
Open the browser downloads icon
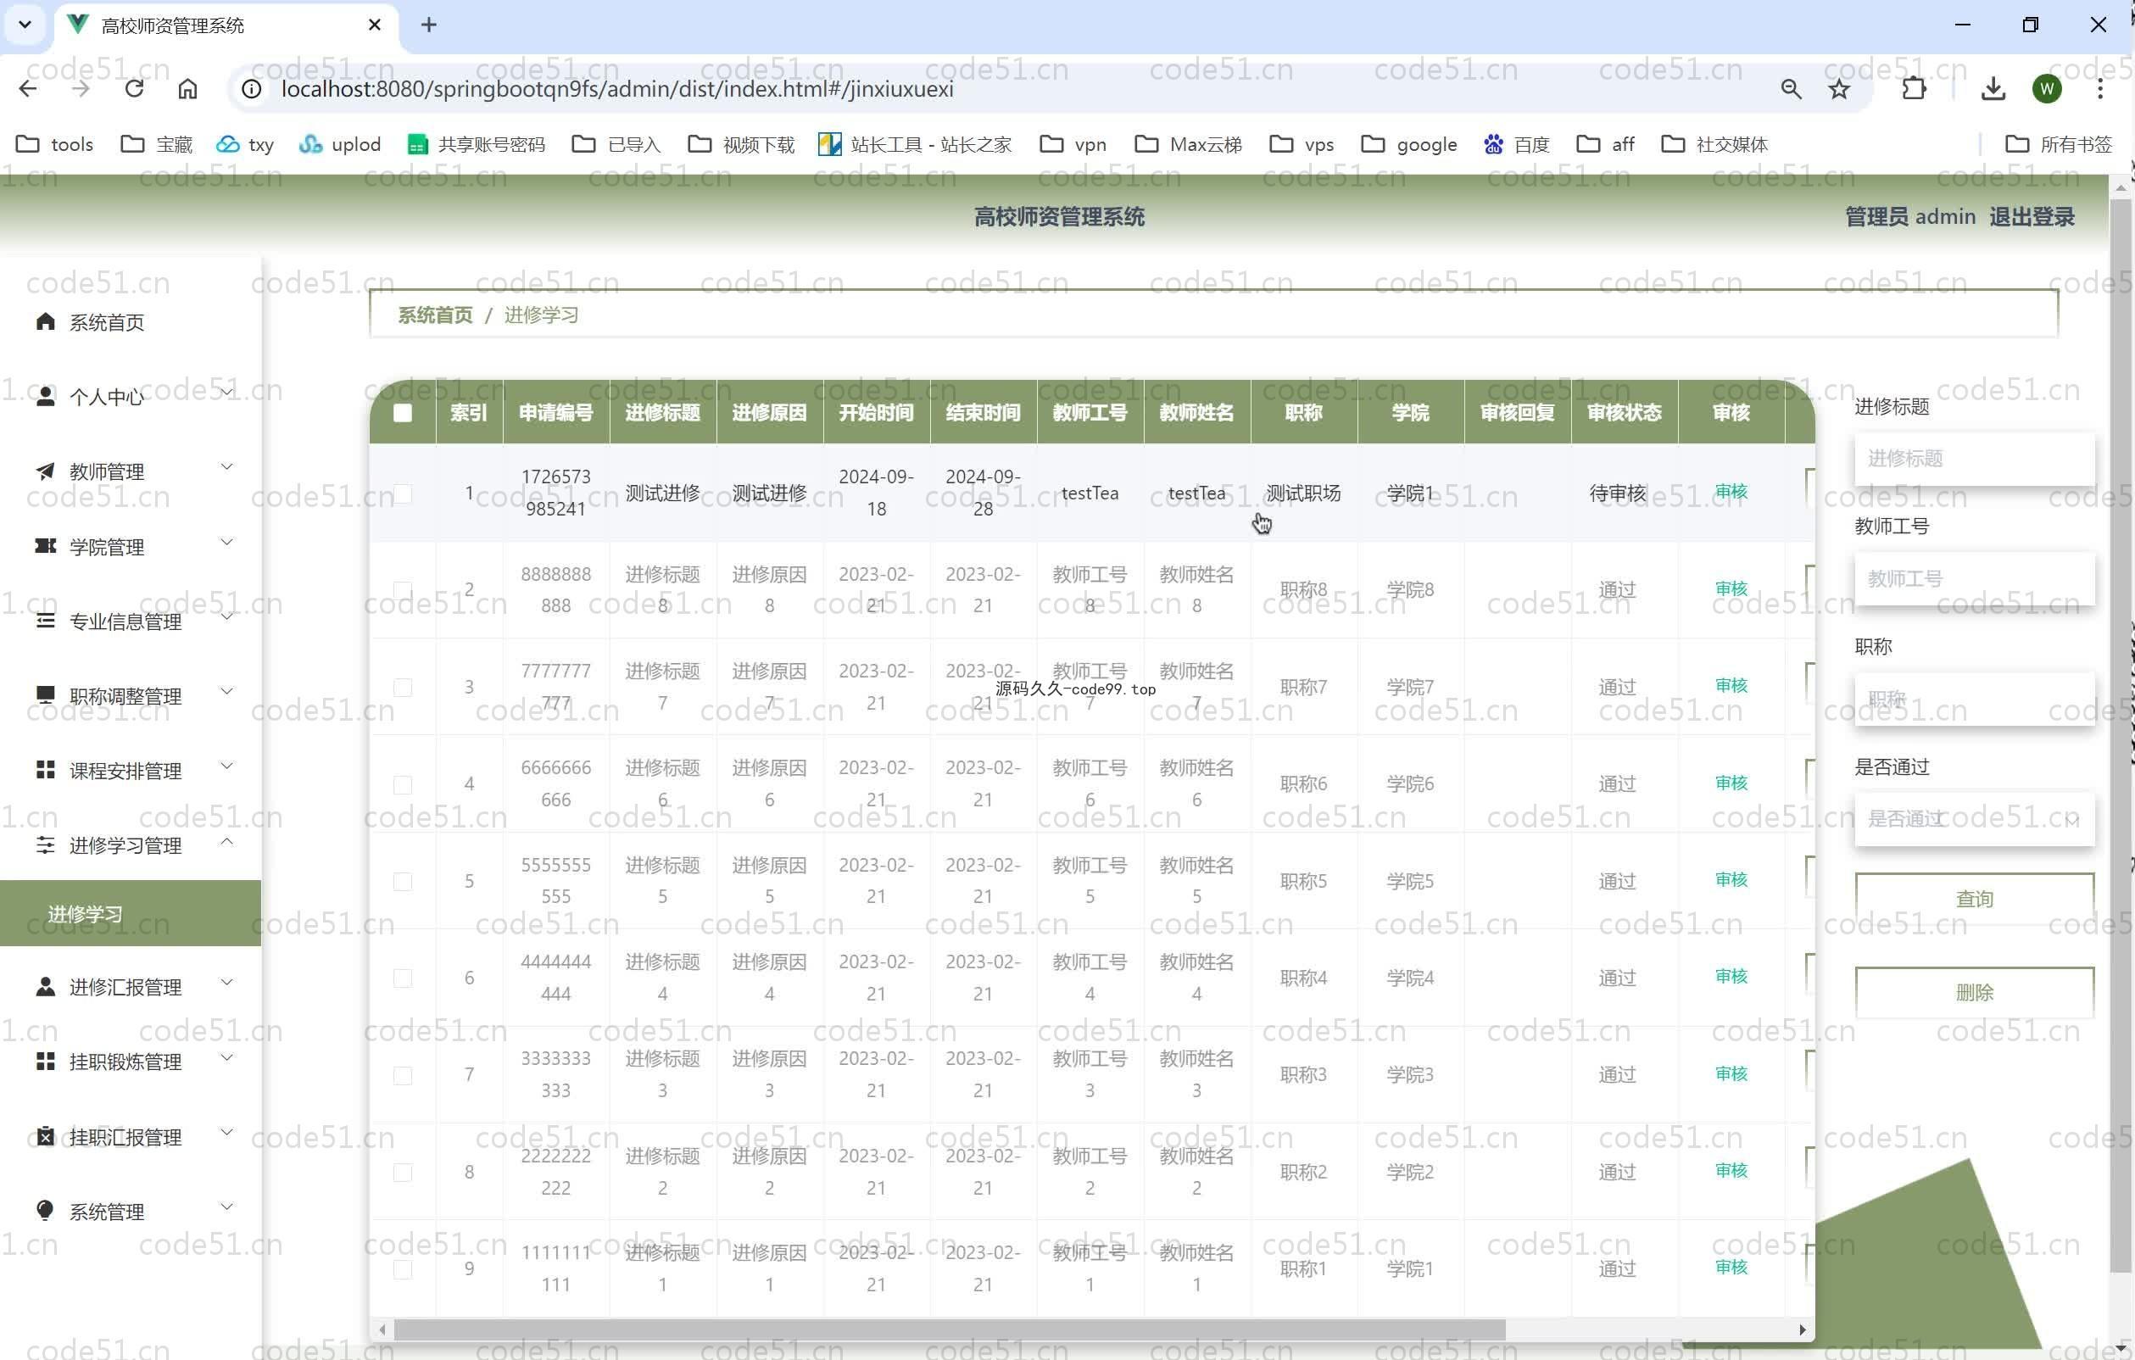tap(1993, 89)
